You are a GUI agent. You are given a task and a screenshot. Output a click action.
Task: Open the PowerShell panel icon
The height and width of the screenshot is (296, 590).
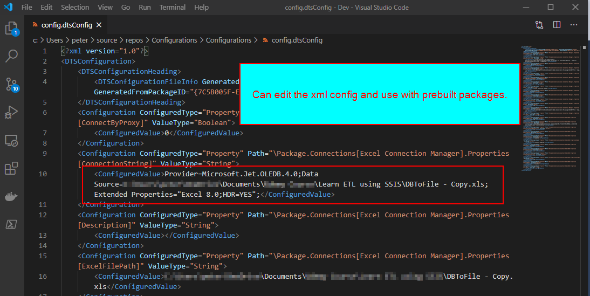coord(11,224)
